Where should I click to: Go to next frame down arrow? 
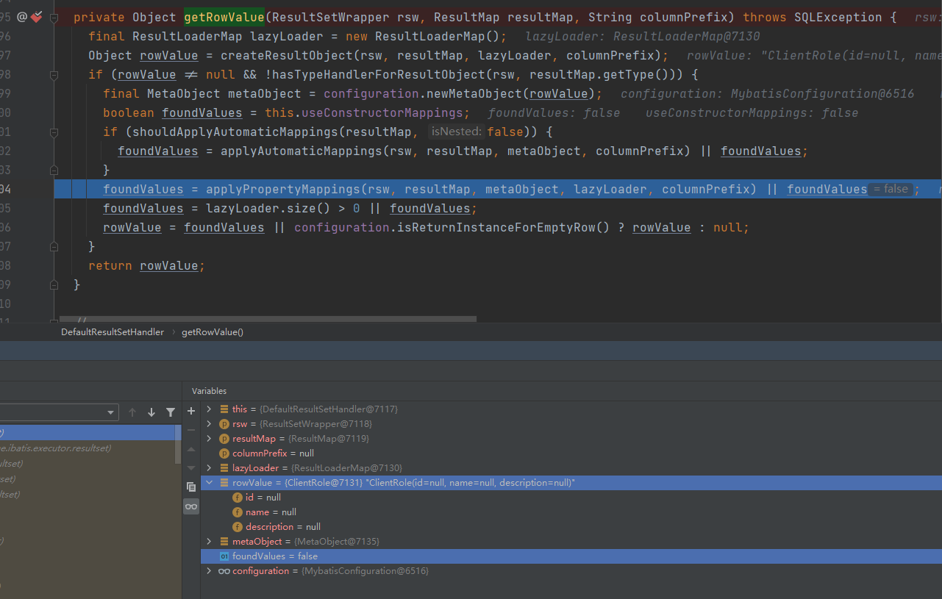151,412
